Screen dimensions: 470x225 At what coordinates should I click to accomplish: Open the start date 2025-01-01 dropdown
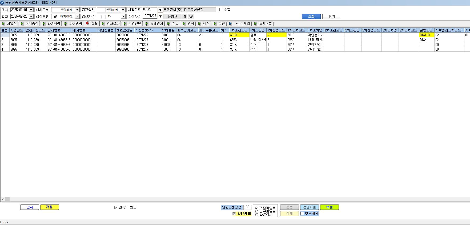point(31,10)
